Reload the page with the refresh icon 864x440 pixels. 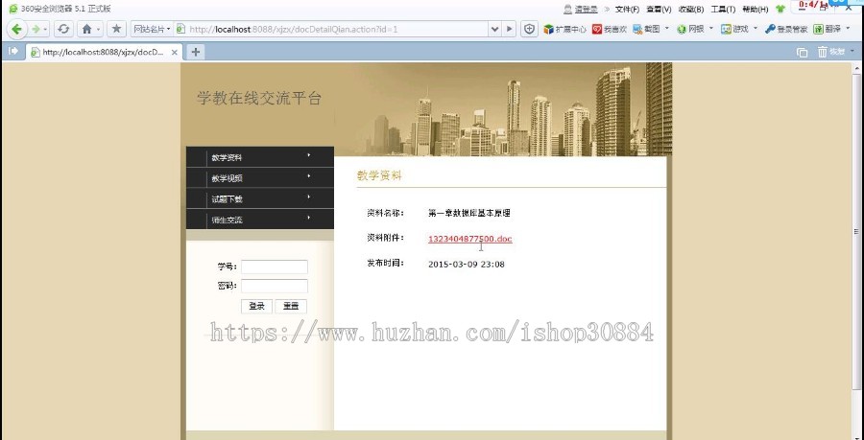pyautogui.click(x=64, y=29)
